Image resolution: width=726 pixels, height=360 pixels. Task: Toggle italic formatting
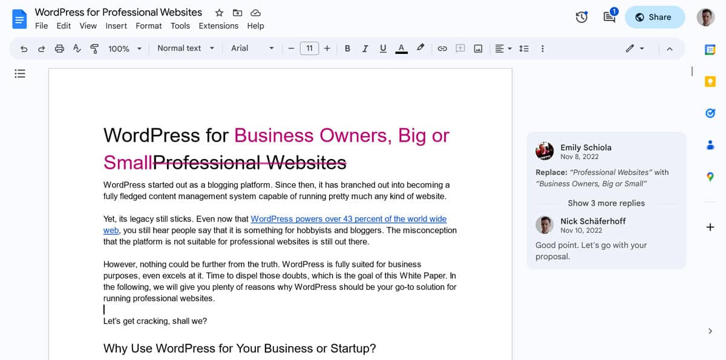coord(365,48)
